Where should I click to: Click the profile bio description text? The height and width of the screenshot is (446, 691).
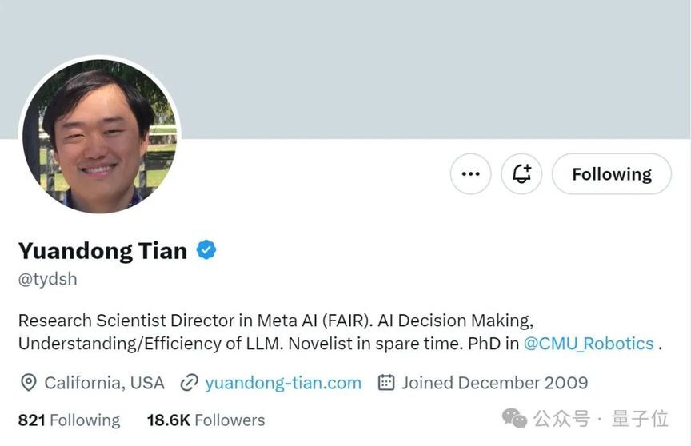point(340,332)
